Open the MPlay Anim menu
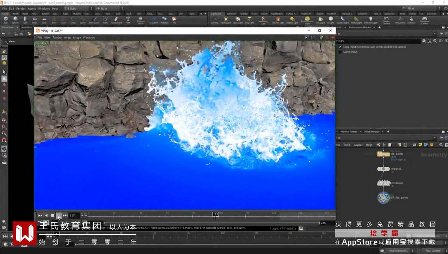The image size is (448, 254). 67,37
